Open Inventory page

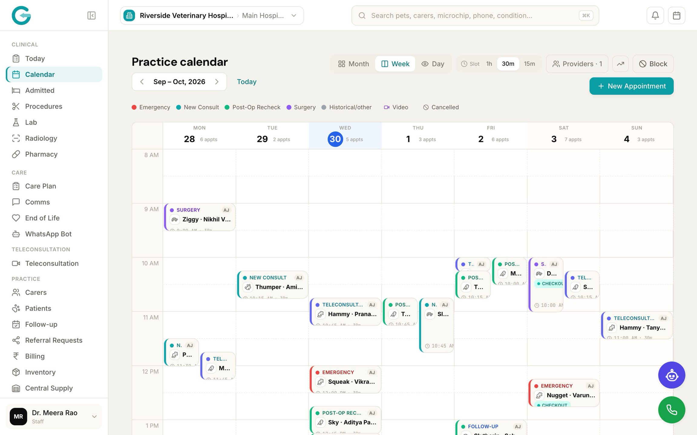(x=54, y=372)
